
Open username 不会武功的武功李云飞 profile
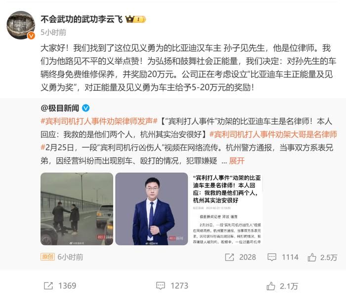click(x=82, y=19)
